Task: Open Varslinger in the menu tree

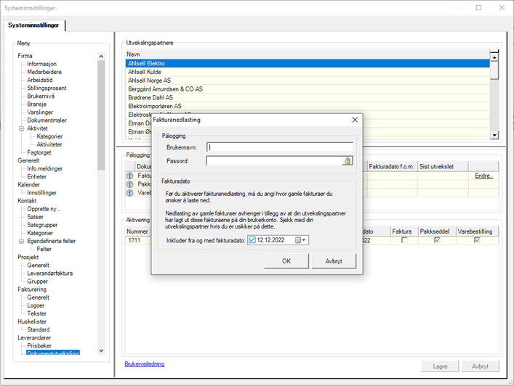Action: point(40,112)
